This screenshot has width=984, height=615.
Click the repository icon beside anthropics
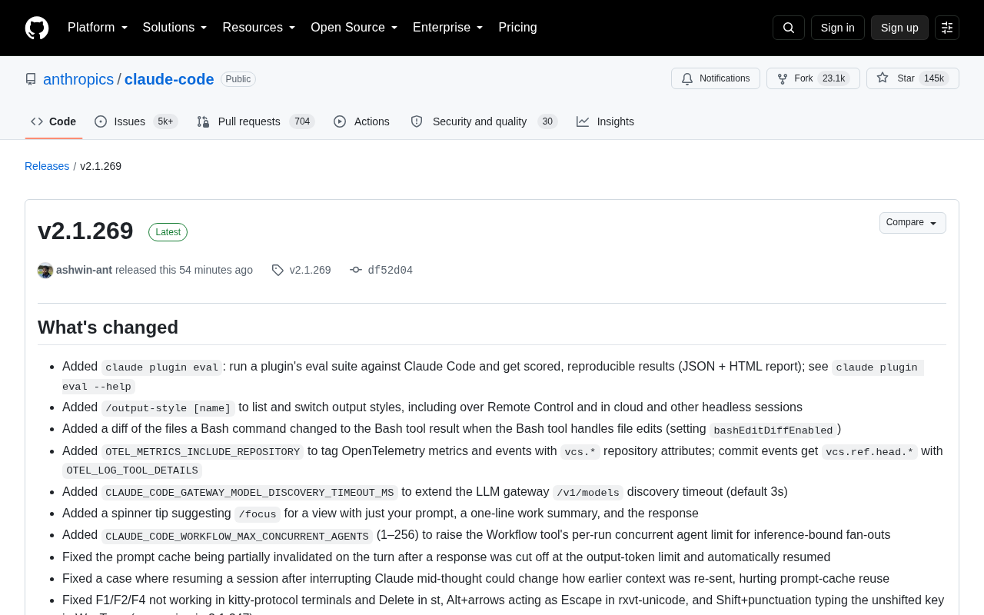pyautogui.click(x=31, y=79)
